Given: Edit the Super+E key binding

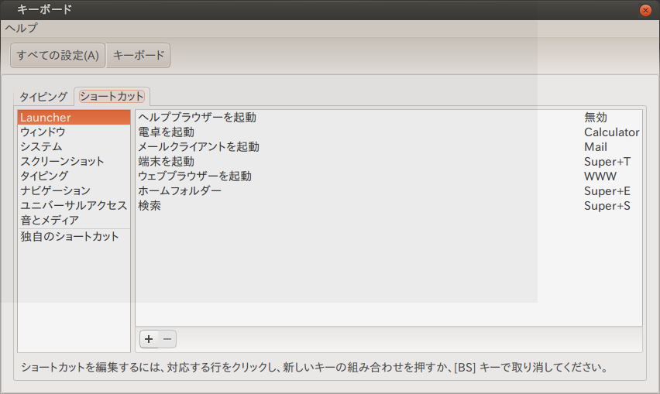Looking at the screenshot, I should [x=607, y=191].
